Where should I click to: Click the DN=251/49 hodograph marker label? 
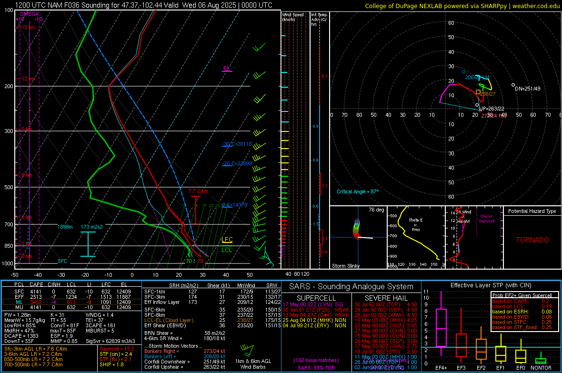pos(528,89)
